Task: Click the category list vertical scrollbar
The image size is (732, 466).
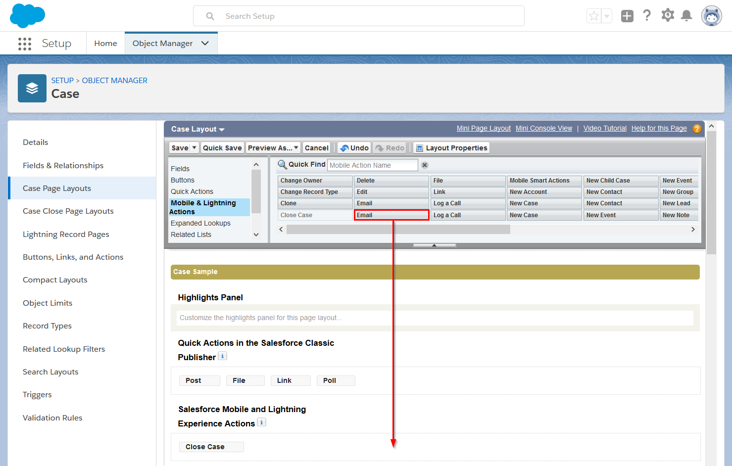Action: [x=256, y=191]
